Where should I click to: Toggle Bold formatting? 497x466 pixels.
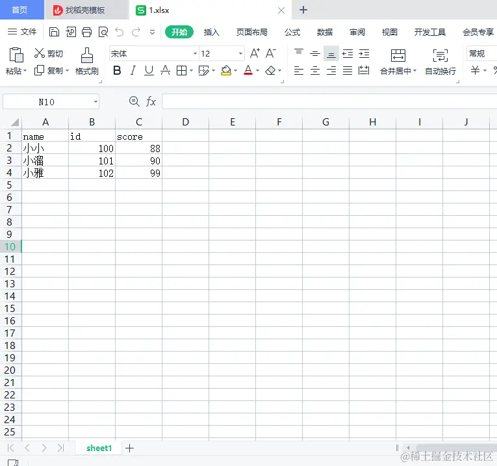[x=117, y=70]
